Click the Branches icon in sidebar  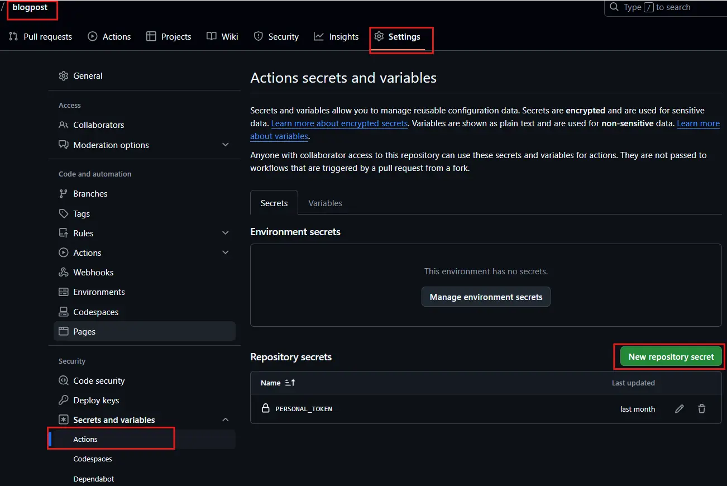point(64,194)
